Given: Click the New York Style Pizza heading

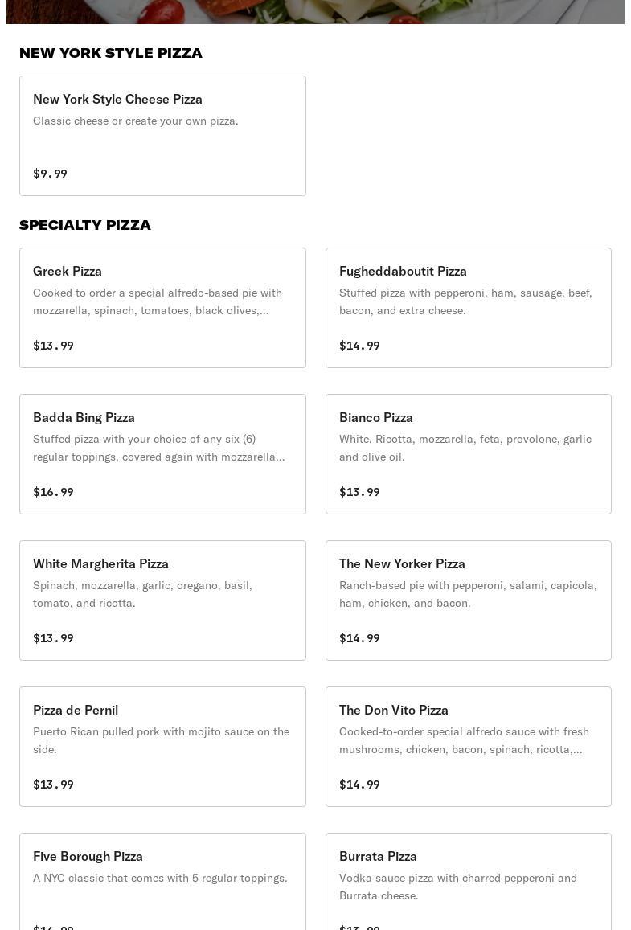Looking at the screenshot, I should [111, 53].
